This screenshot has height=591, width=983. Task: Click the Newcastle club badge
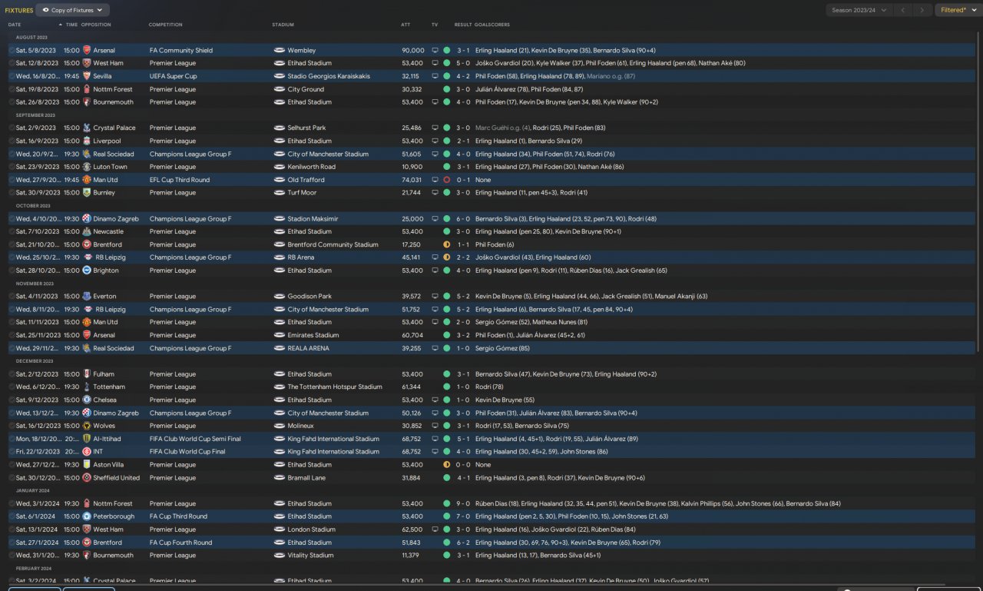point(87,231)
